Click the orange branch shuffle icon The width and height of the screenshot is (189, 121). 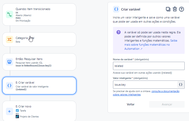pos(10,39)
